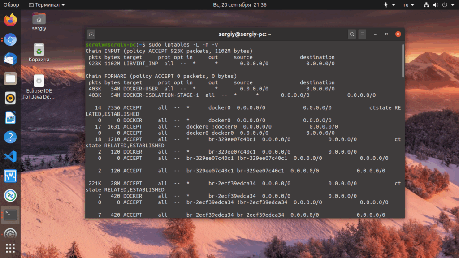Click 'DOCKER-USER' target text

pyautogui.click(x=140, y=89)
